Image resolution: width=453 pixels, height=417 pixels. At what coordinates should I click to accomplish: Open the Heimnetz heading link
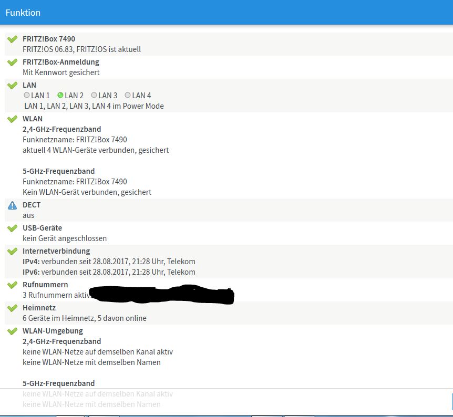point(39,308)
